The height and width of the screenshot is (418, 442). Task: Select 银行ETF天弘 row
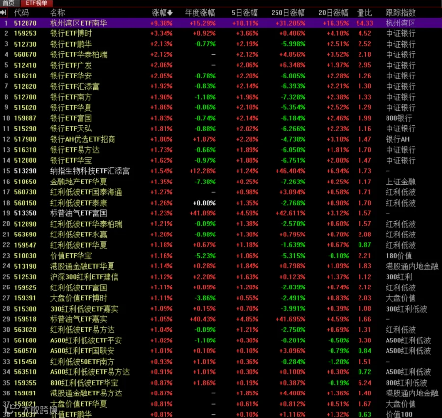(221, 129)
